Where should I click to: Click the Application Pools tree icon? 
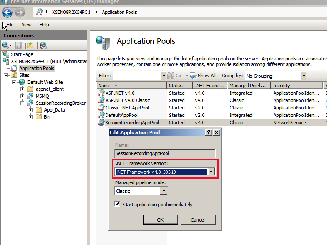click(14, 68)
